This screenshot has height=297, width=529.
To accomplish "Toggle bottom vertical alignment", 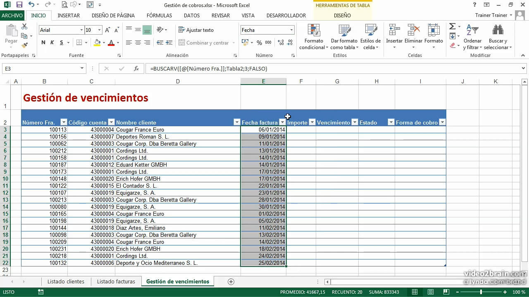I will point(147,30).
